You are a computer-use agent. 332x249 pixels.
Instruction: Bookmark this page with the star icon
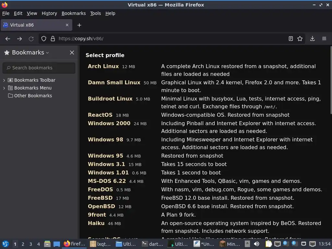300,39
